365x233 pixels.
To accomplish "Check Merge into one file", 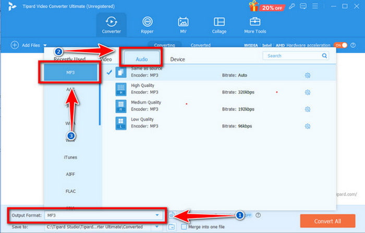I will (184, 226).
